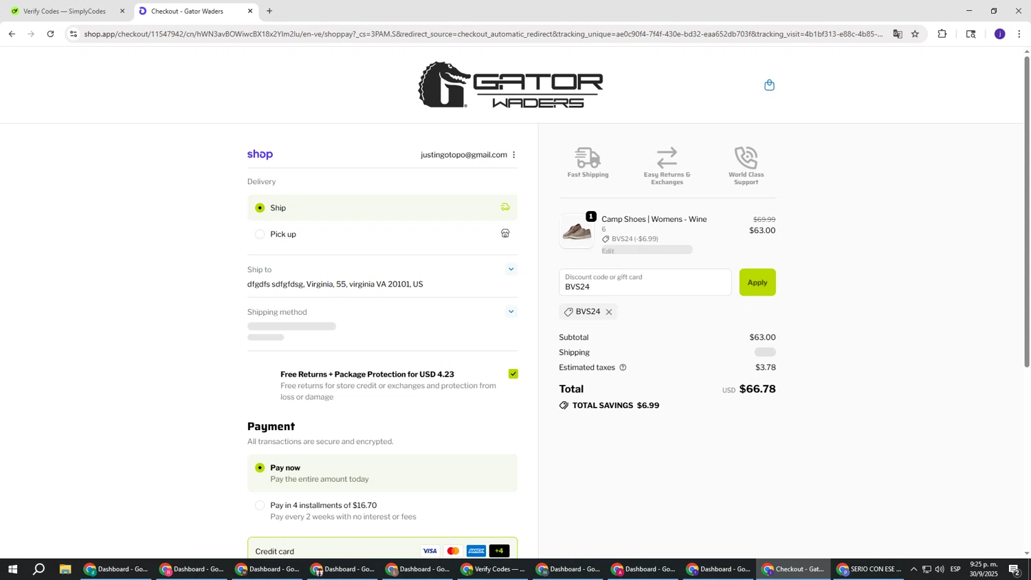Open Windows taskbar search

tap(39, 569)
